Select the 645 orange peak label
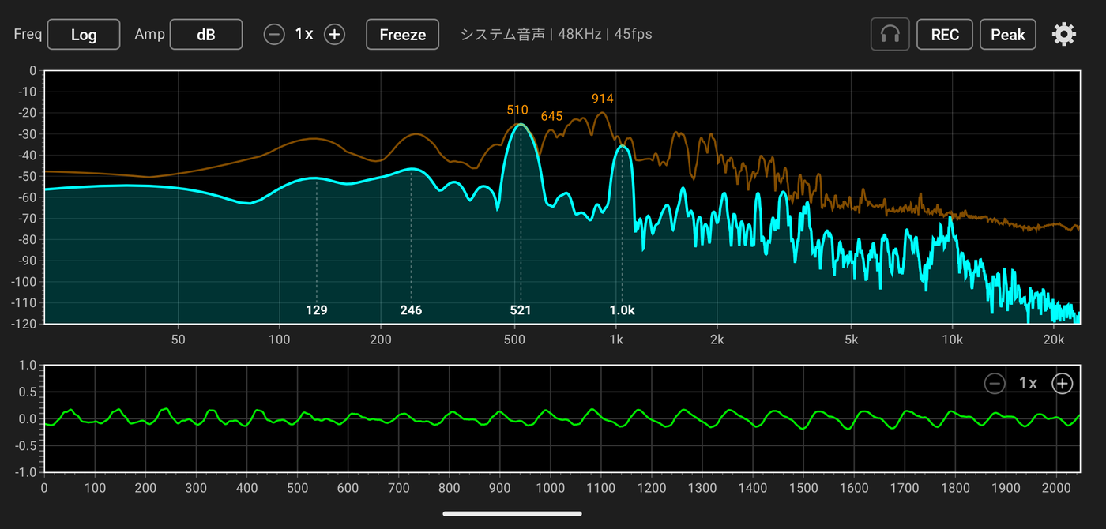 (551, 116)
